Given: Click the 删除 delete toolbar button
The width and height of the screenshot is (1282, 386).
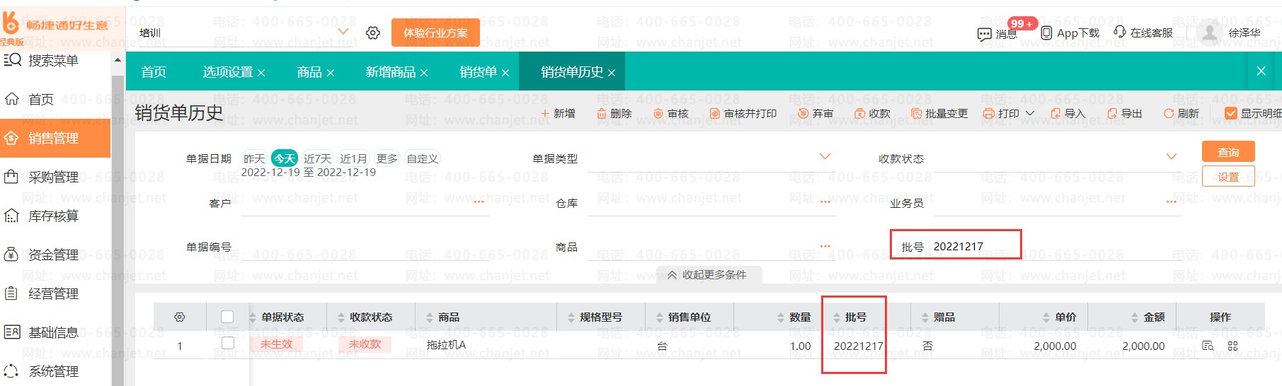Looking at the screenshot, I should pyautogui.click(x=614, y=113).
